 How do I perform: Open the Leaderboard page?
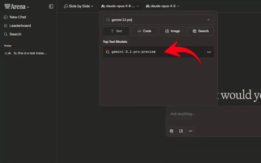17,26
